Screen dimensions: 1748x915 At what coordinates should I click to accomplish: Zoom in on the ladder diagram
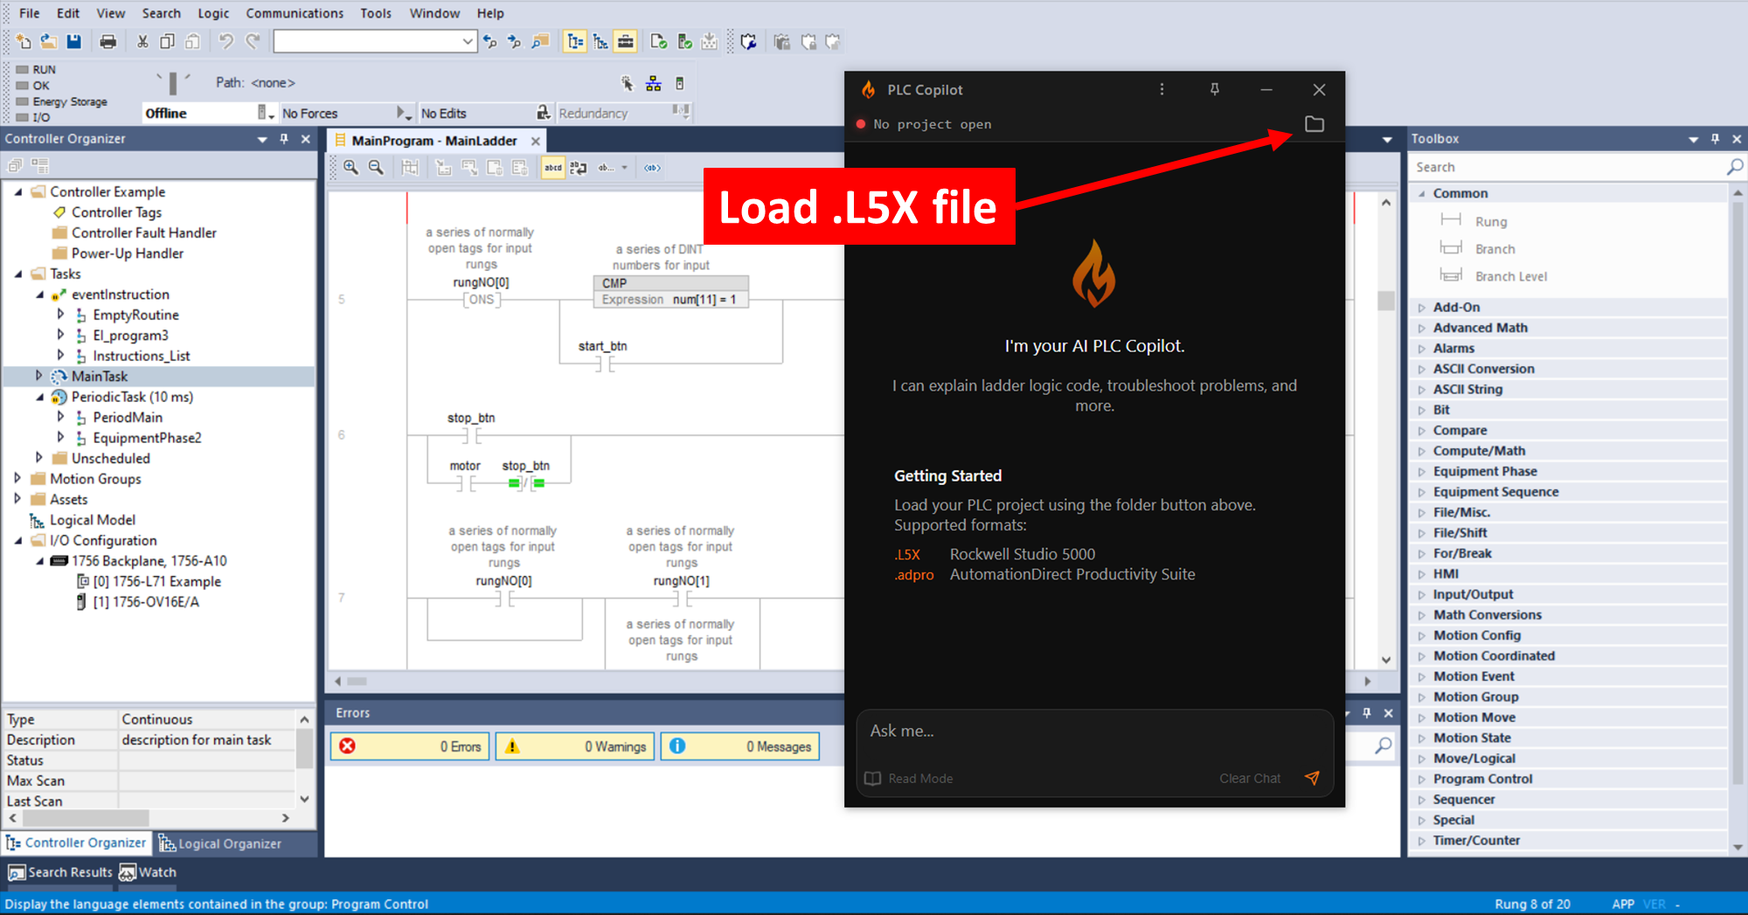pyautogui.click(x=351, y=167)
